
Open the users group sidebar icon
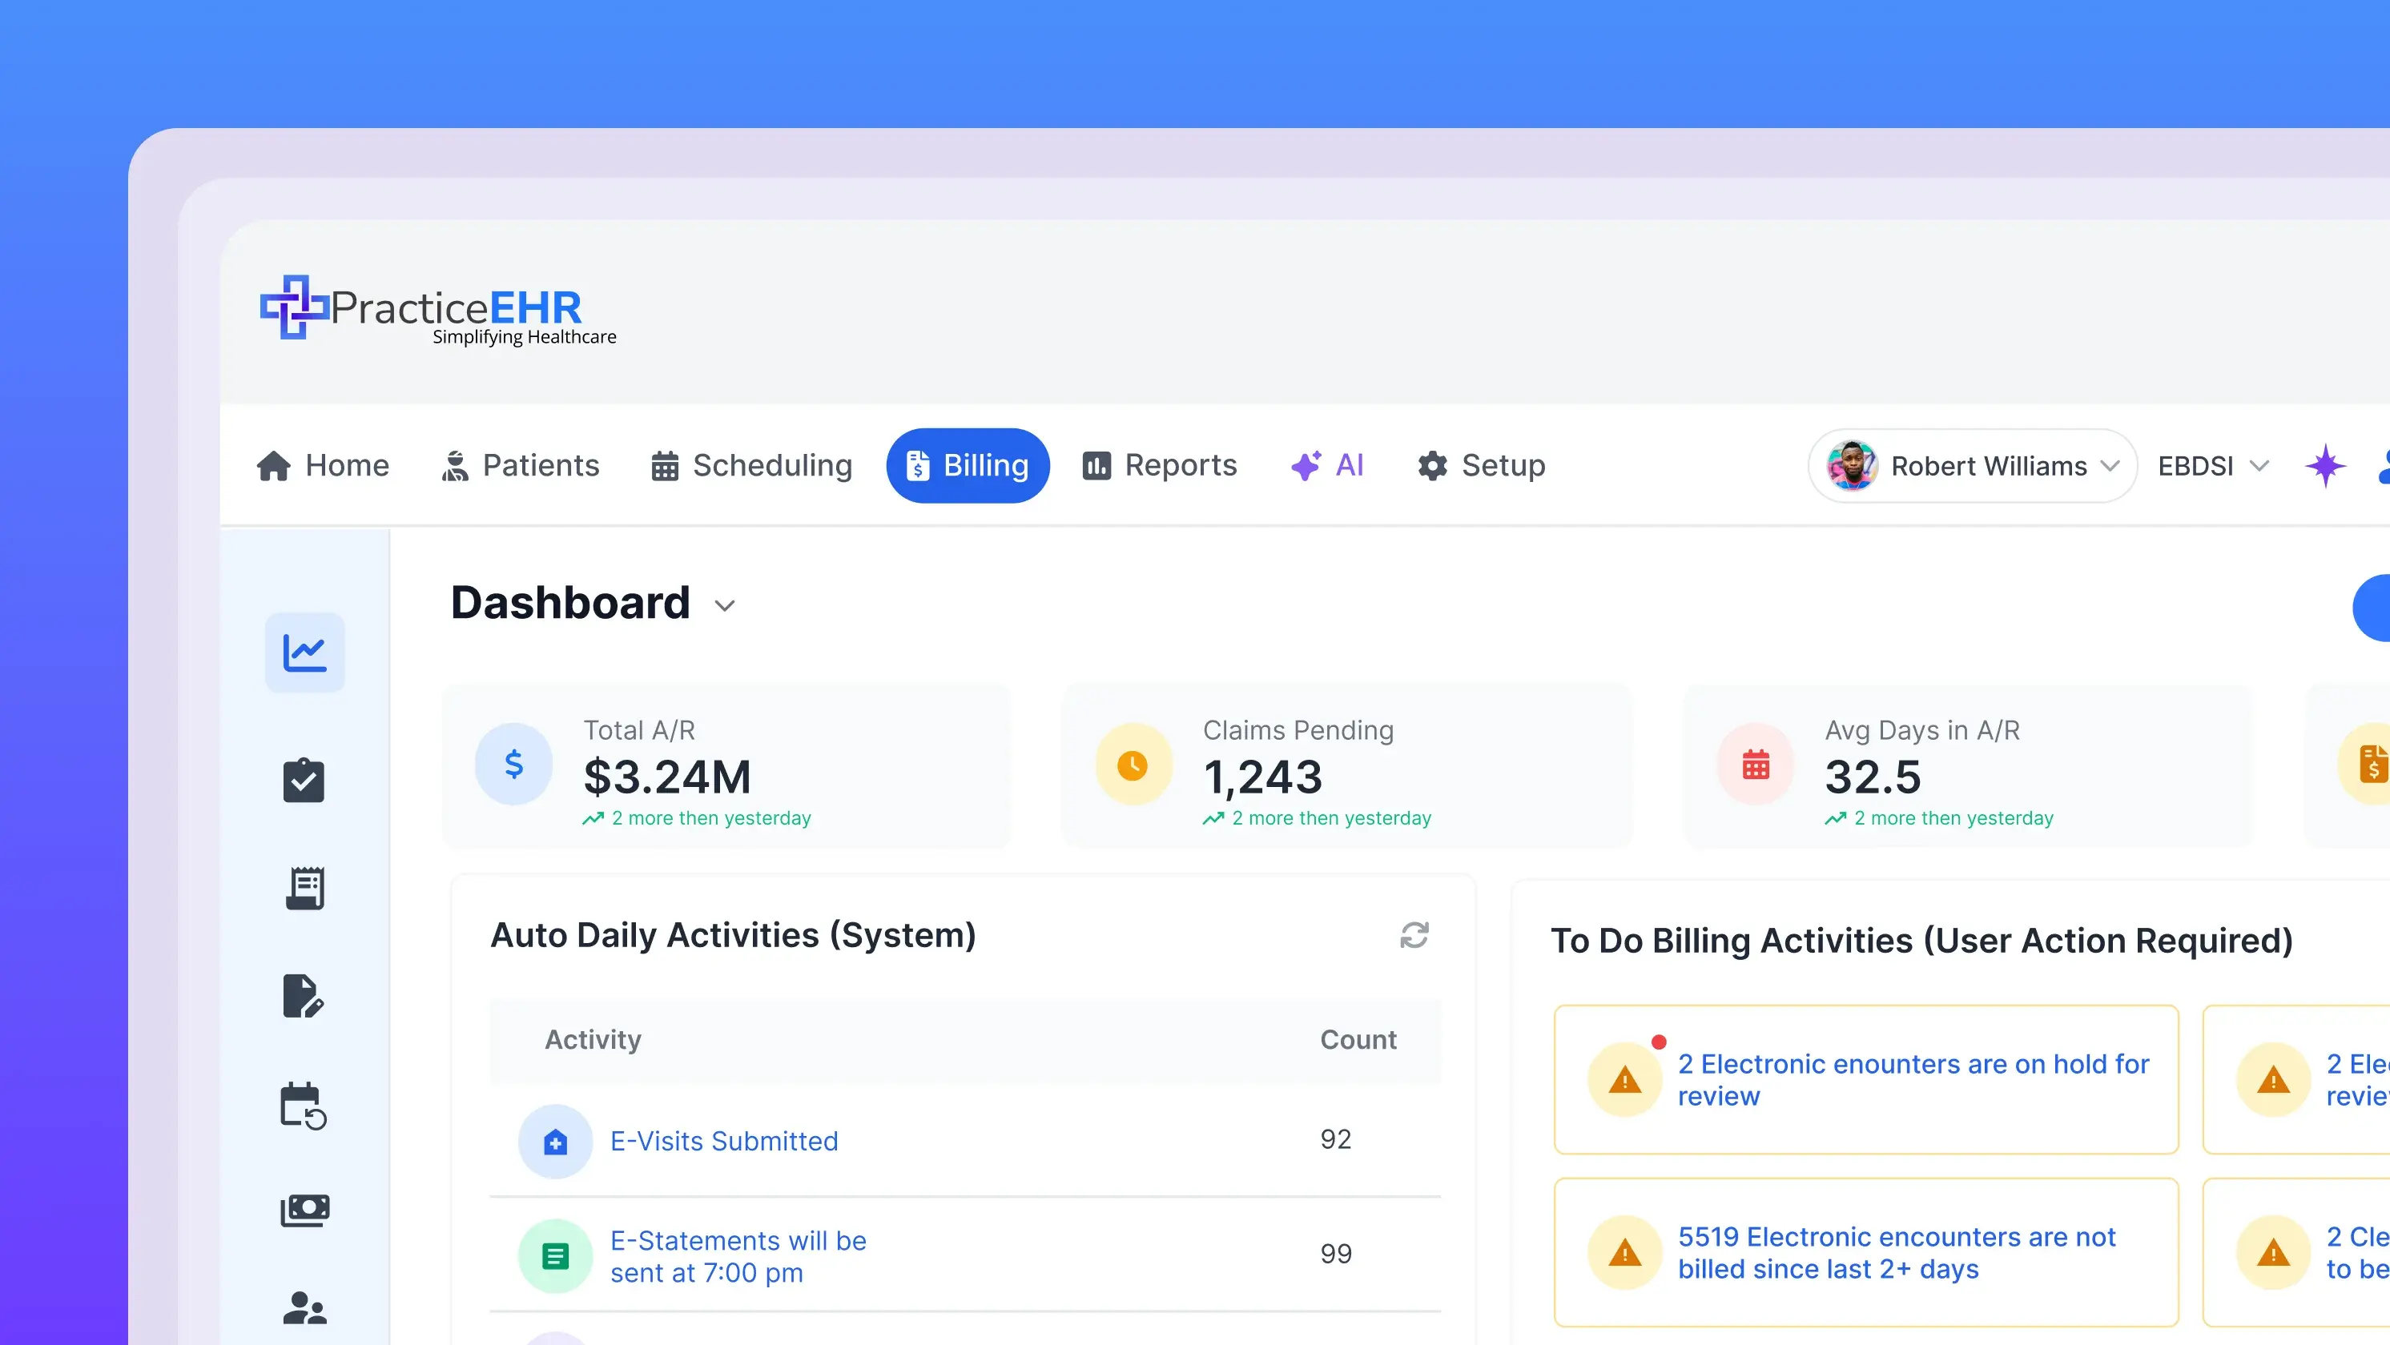pos(304,1308)
